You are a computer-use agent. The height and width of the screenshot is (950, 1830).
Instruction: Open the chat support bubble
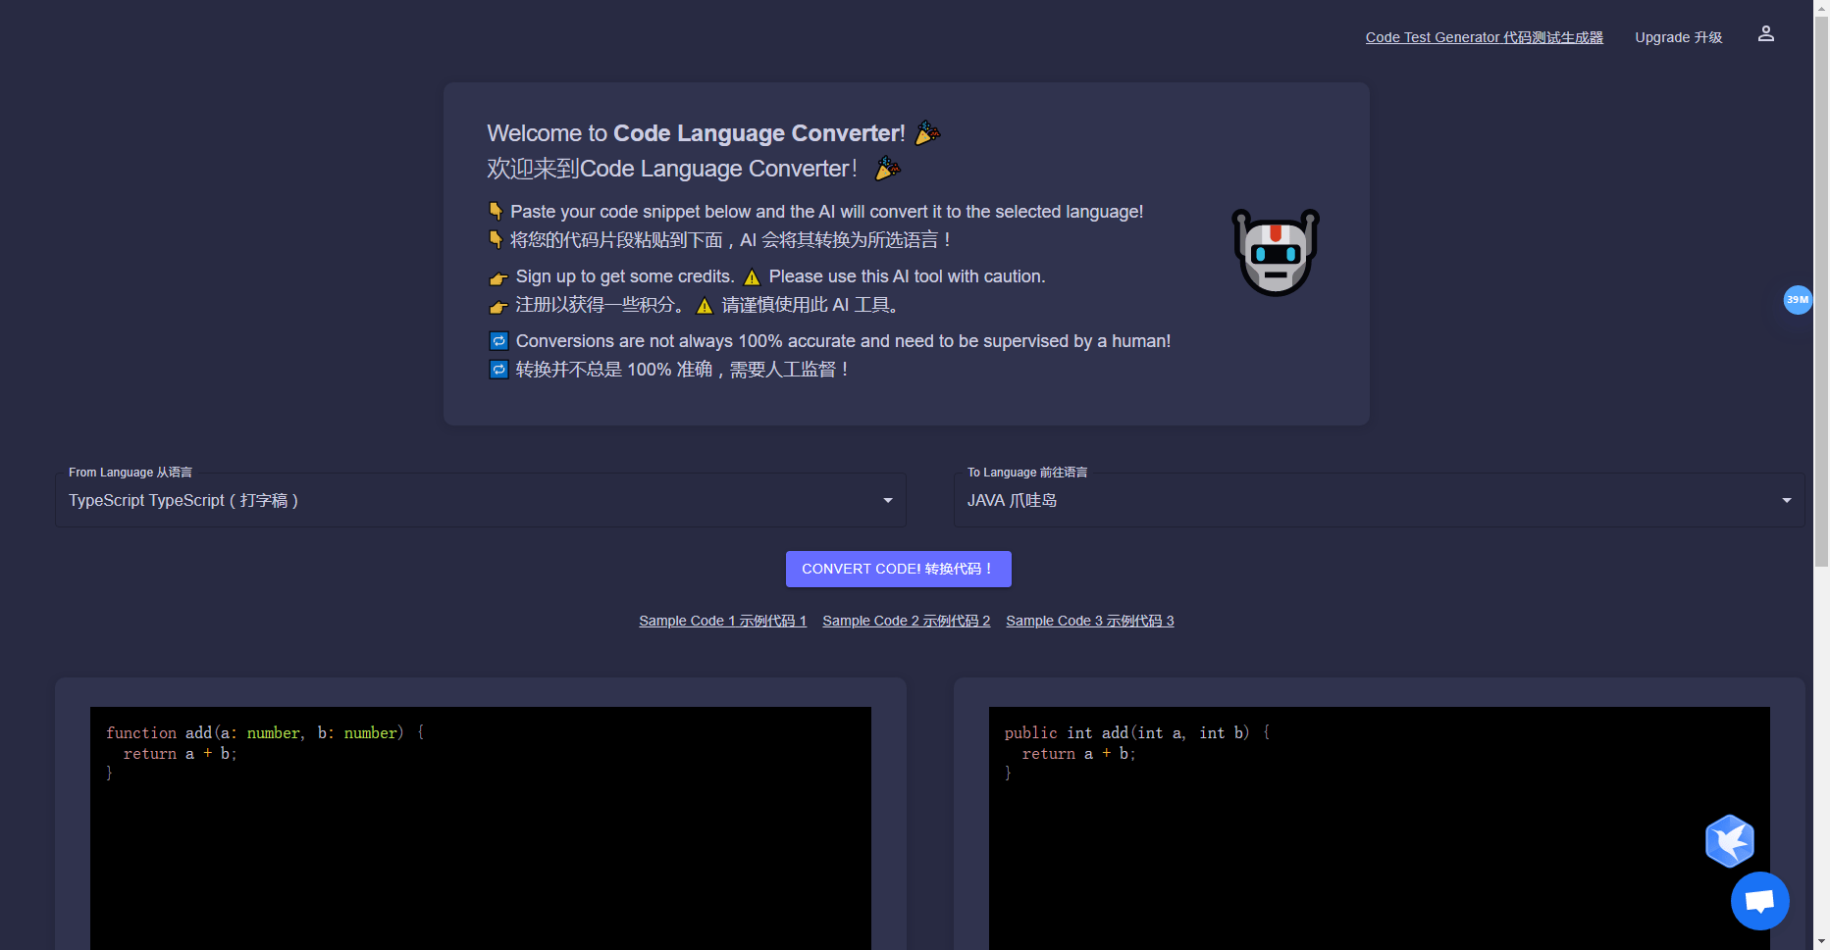pyautogui.click(x=1759, y=900)
